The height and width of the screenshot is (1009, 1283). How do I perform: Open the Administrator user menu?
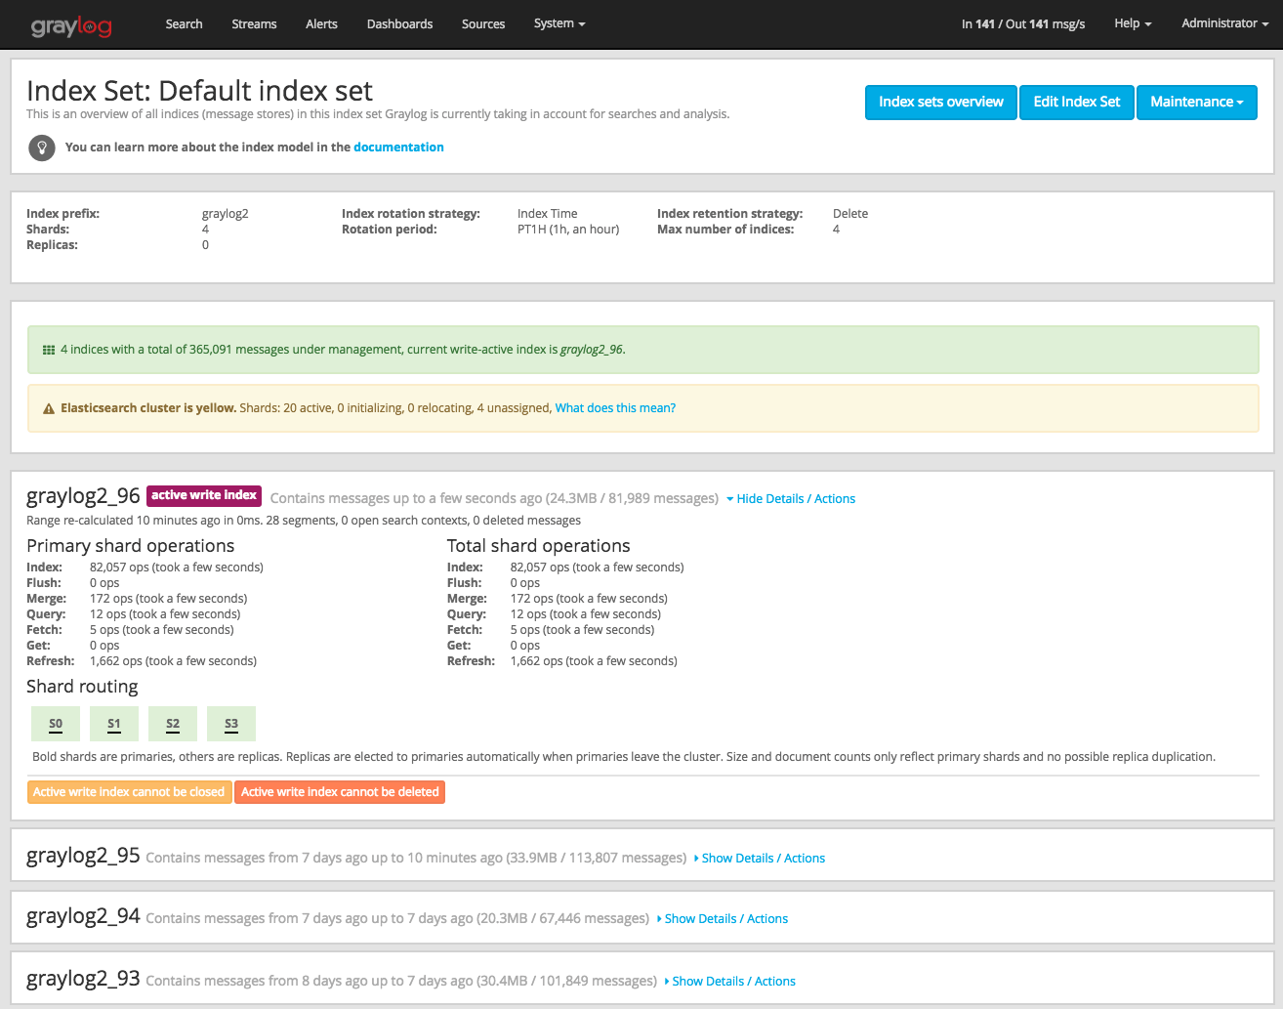coord(1223,23)
